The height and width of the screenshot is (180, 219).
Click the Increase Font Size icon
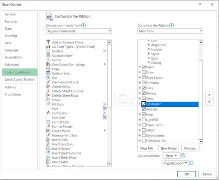pos(49,135)
